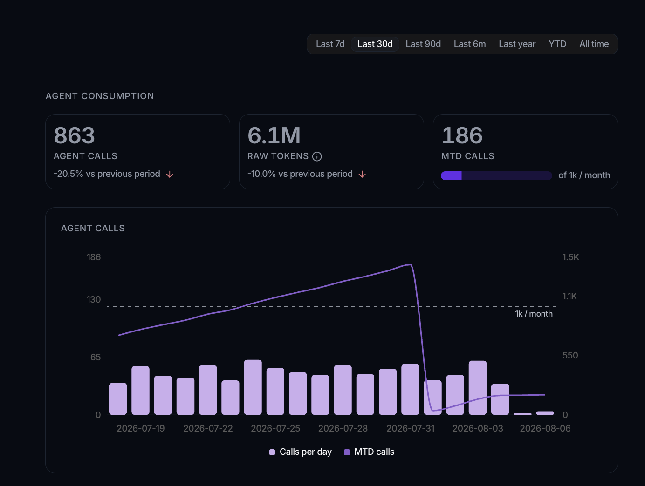Click the 2026-07-28 axis date label
The image size is (645, 486).
(x=343, y=428)
